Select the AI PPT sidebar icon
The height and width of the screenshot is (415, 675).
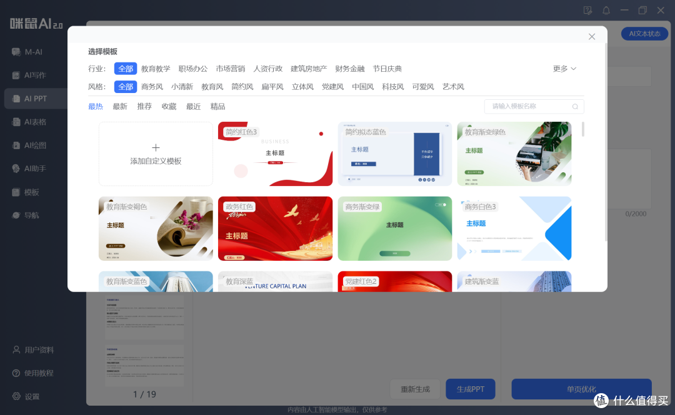[16, 99]
